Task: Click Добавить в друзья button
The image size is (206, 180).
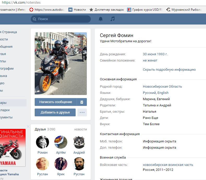Action: (x=55, y=112)
